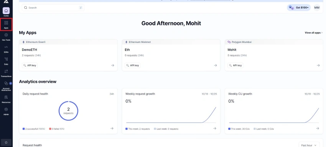The width and height of the screenshot is (326, 147).
Task: Open the Past hour dropdown
Action: (x=309, y=145)
